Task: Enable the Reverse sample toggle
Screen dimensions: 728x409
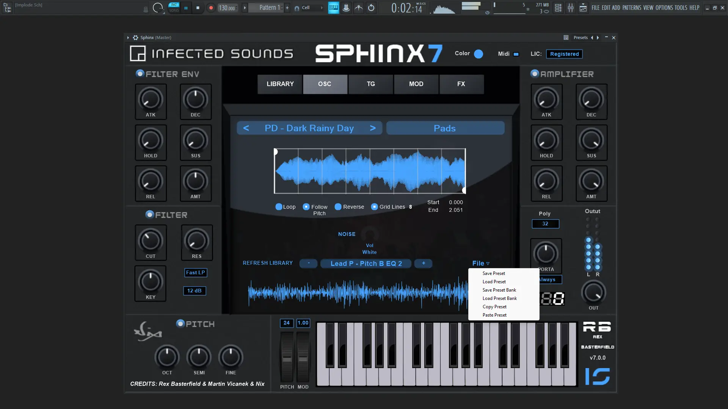Action: tap(338, 207)
